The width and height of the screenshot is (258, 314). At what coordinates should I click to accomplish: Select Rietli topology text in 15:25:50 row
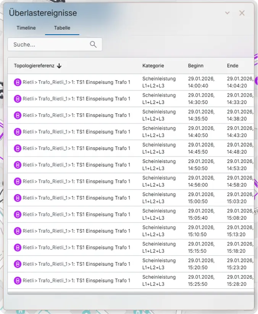point(76,280)
